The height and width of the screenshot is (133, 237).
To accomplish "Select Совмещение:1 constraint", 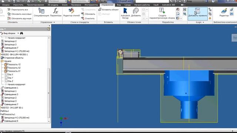I will click(x=9, y=88).
